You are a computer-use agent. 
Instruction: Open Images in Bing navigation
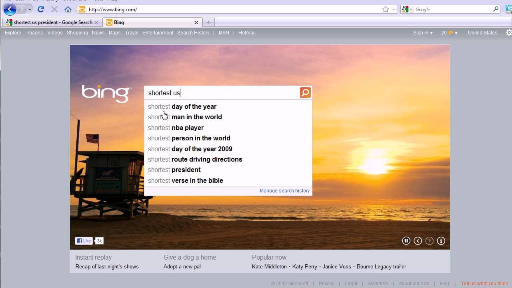34,33
